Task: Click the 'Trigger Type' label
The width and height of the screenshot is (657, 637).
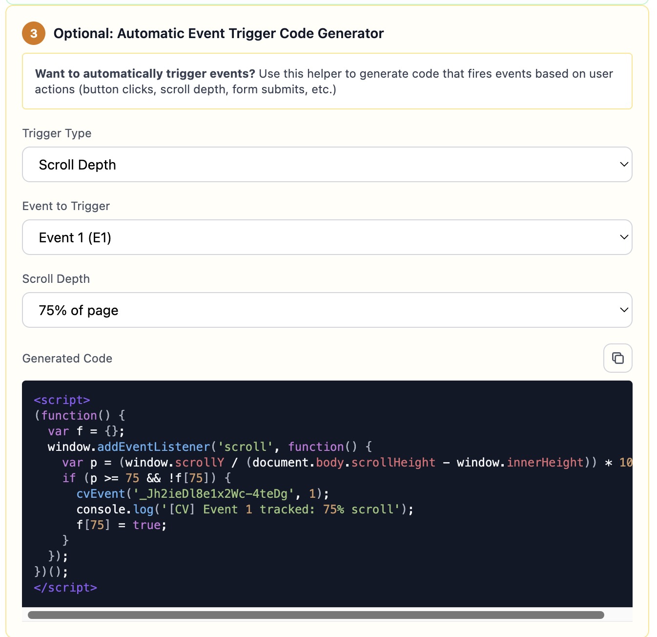Action: 57,133
